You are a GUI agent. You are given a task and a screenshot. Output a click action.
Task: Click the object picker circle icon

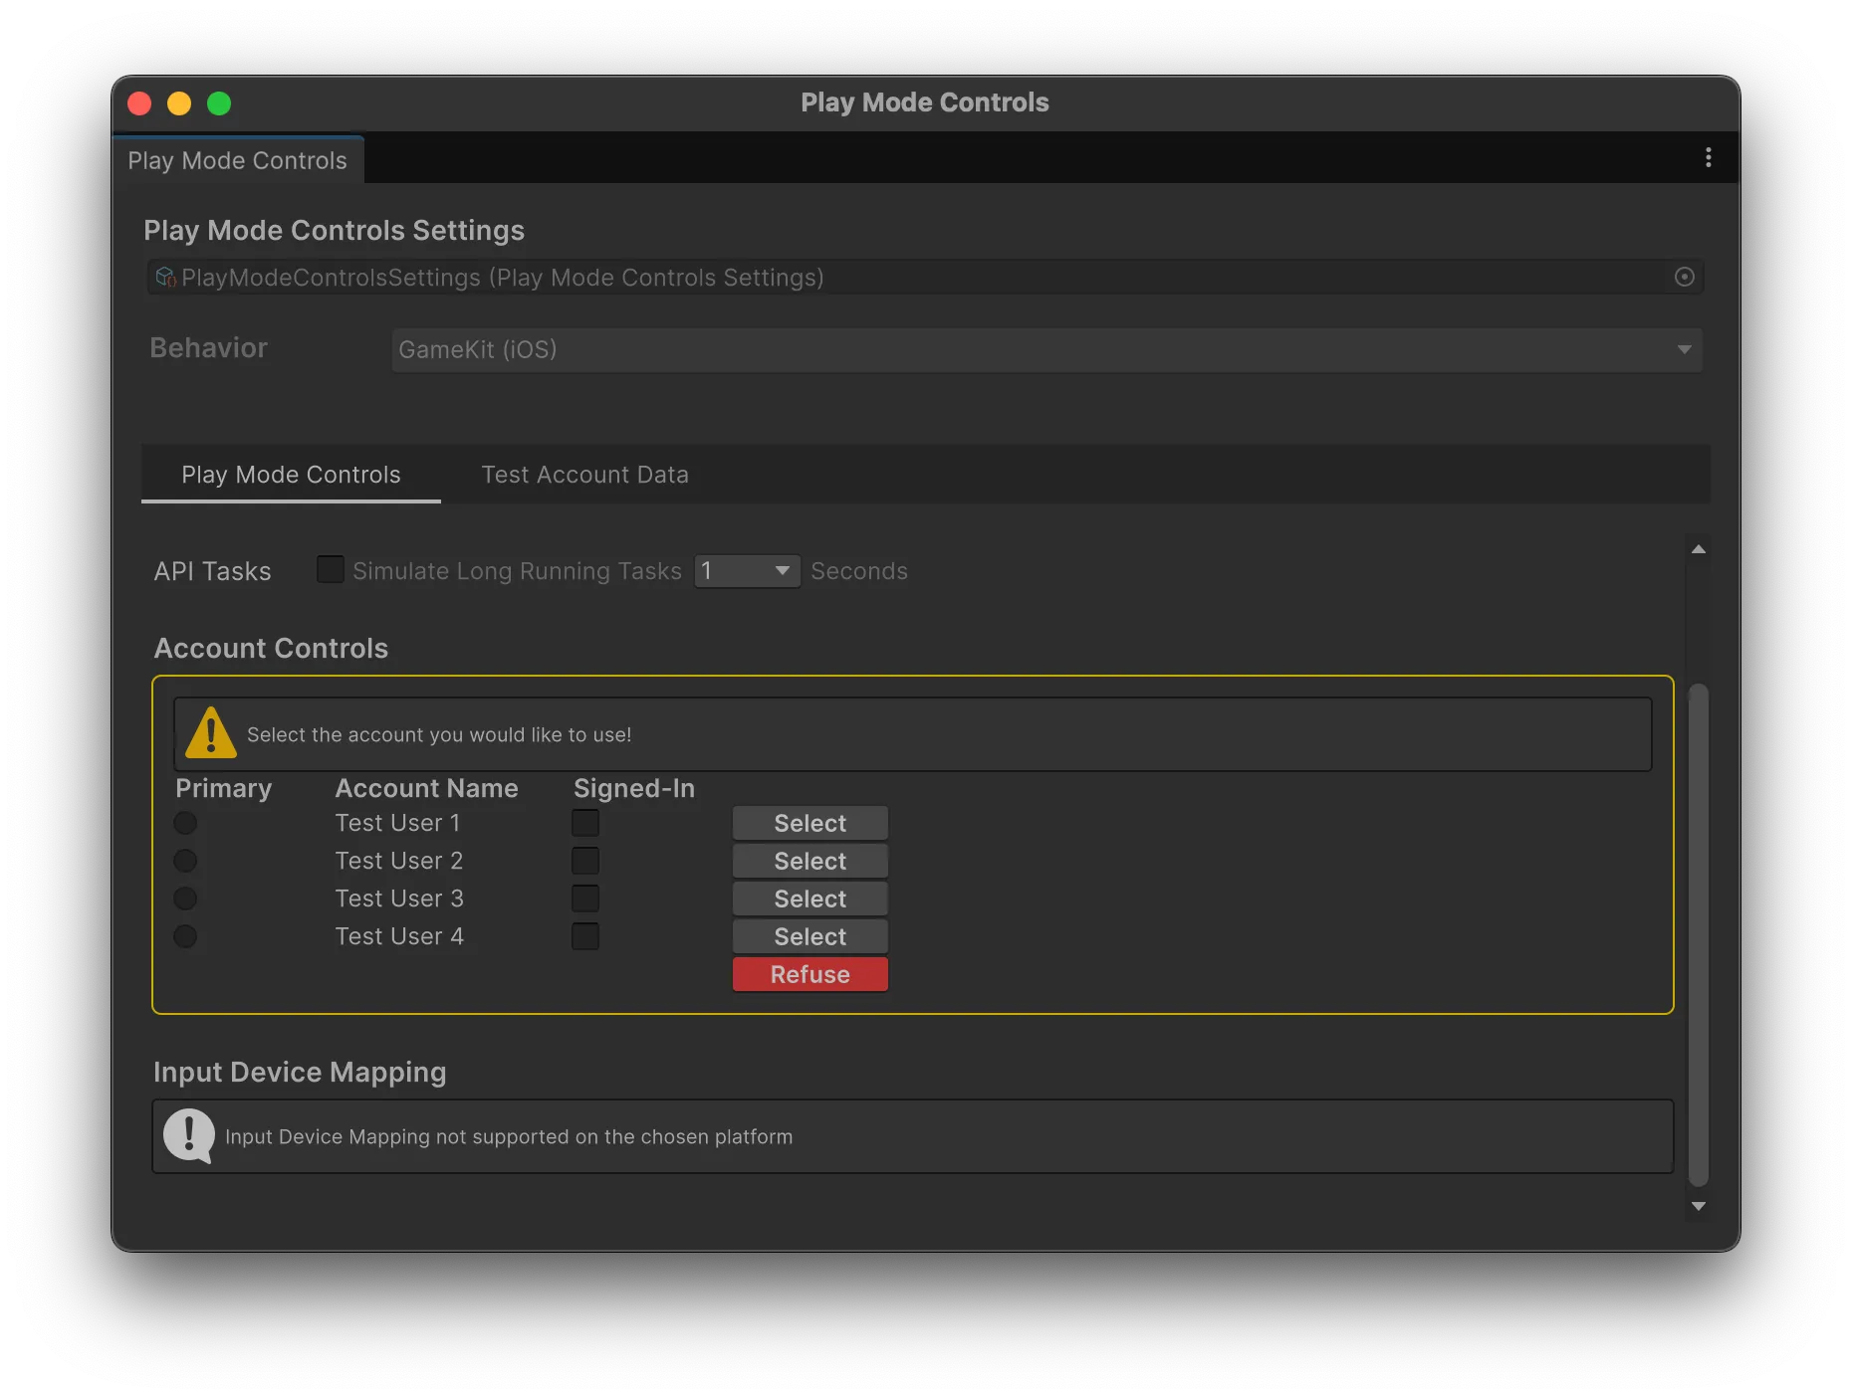(1684, 278)
